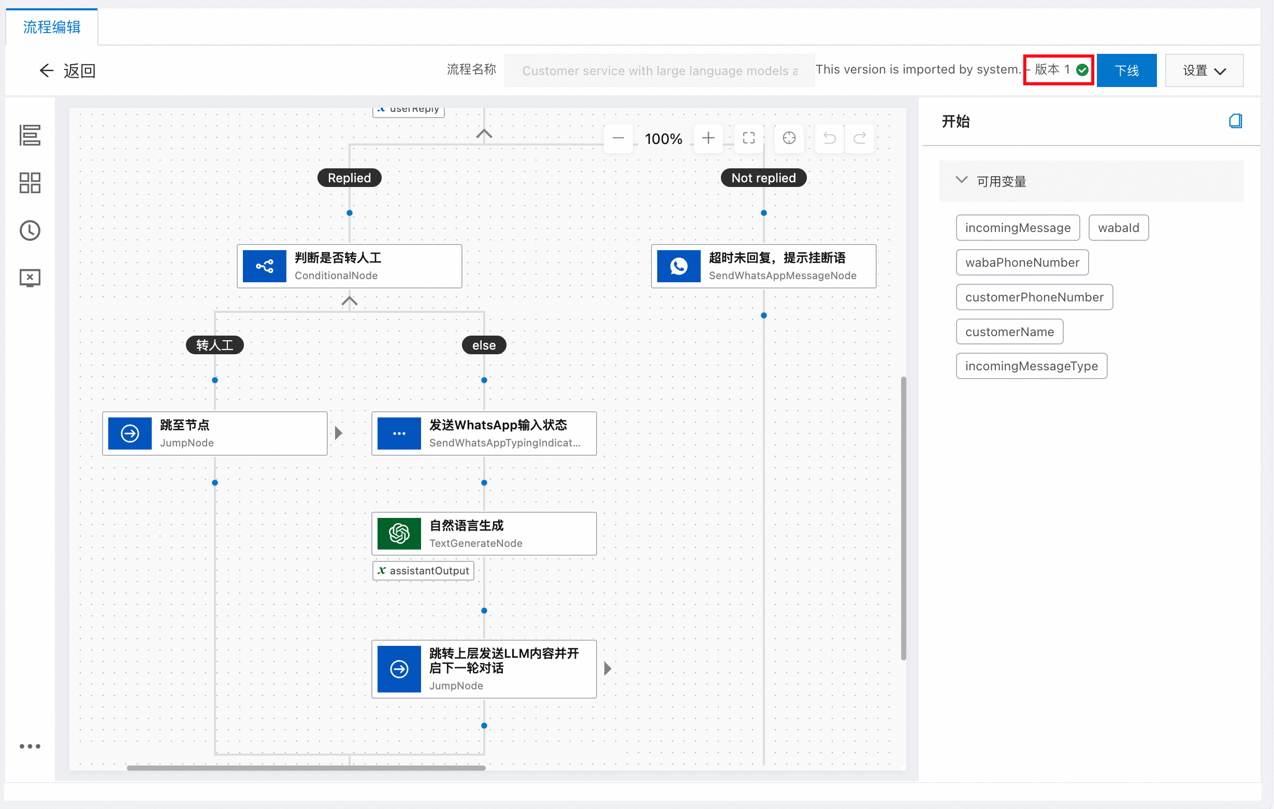Click the horizontal canvas scrollbar
This screenshot has height=809, width=1274.
(x=306, y=768)
